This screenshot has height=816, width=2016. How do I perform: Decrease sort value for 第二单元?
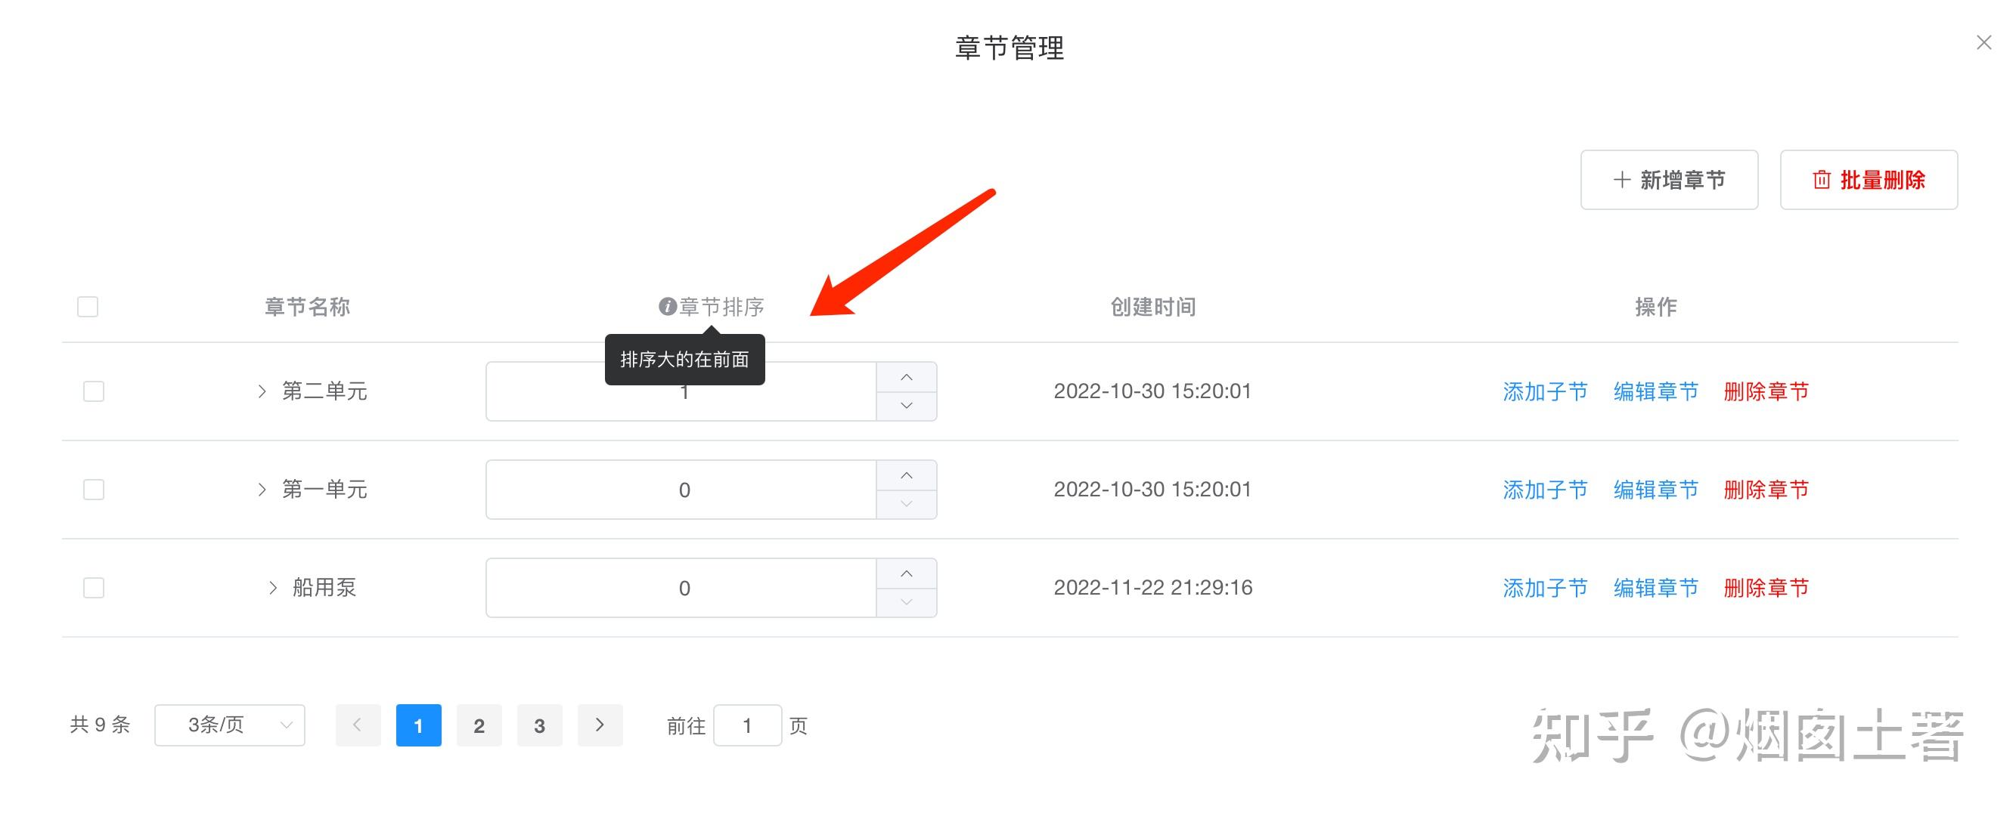pos(906,406)
